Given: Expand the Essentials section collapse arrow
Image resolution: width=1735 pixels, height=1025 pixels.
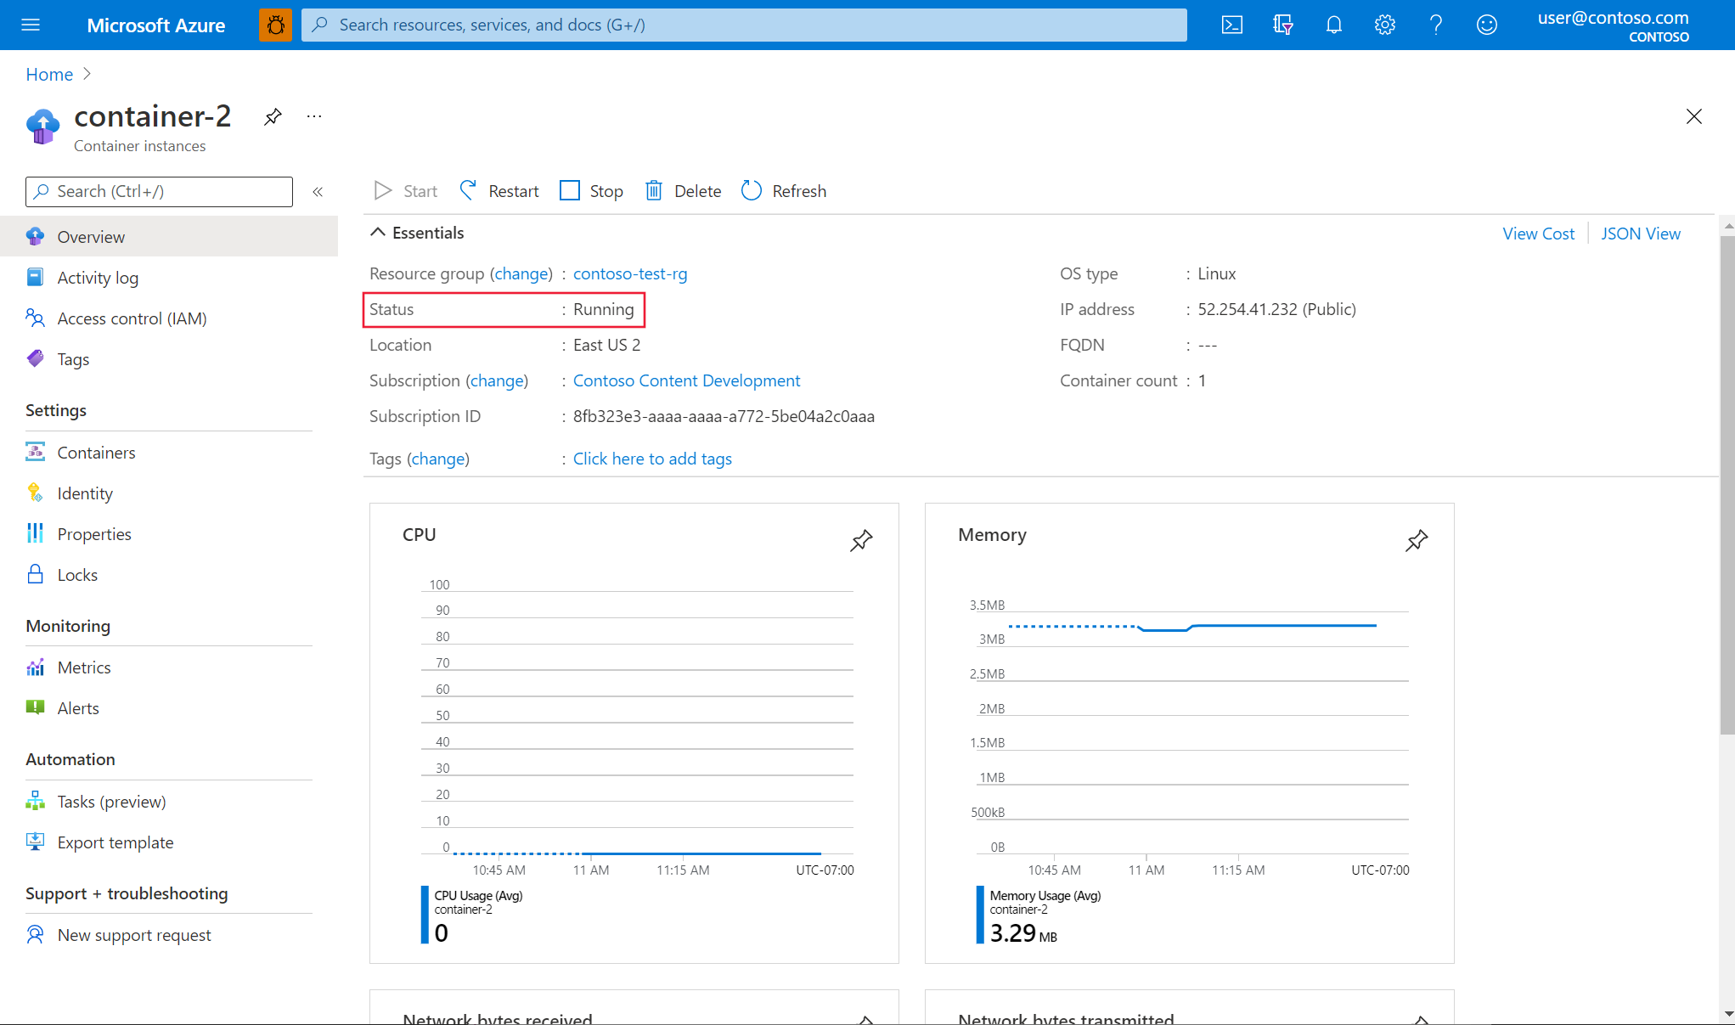Looking at the screenshot, I should [x=380, y=233].
